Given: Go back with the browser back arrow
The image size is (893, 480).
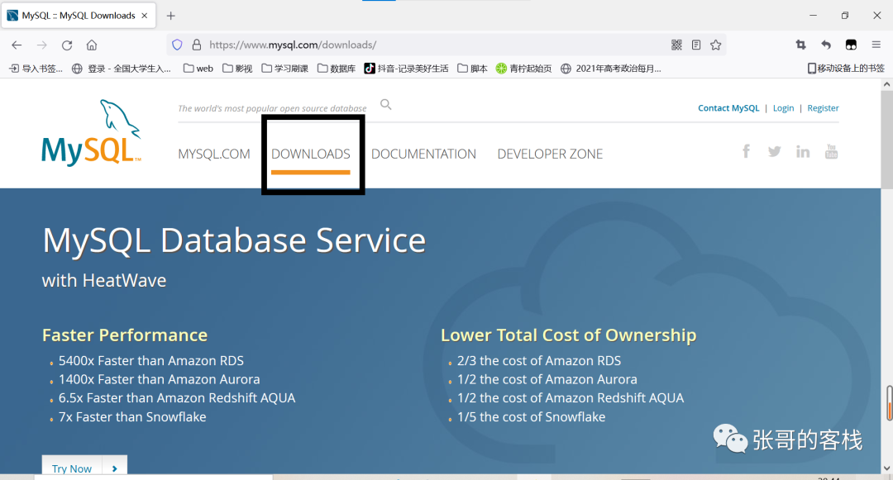Looking at the screenshot, I should tap(17, 45).
